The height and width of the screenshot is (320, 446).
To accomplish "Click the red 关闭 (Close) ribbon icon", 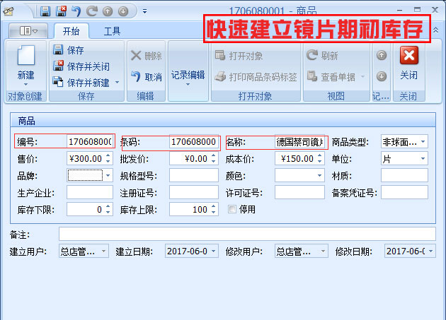I will point(408,56).
